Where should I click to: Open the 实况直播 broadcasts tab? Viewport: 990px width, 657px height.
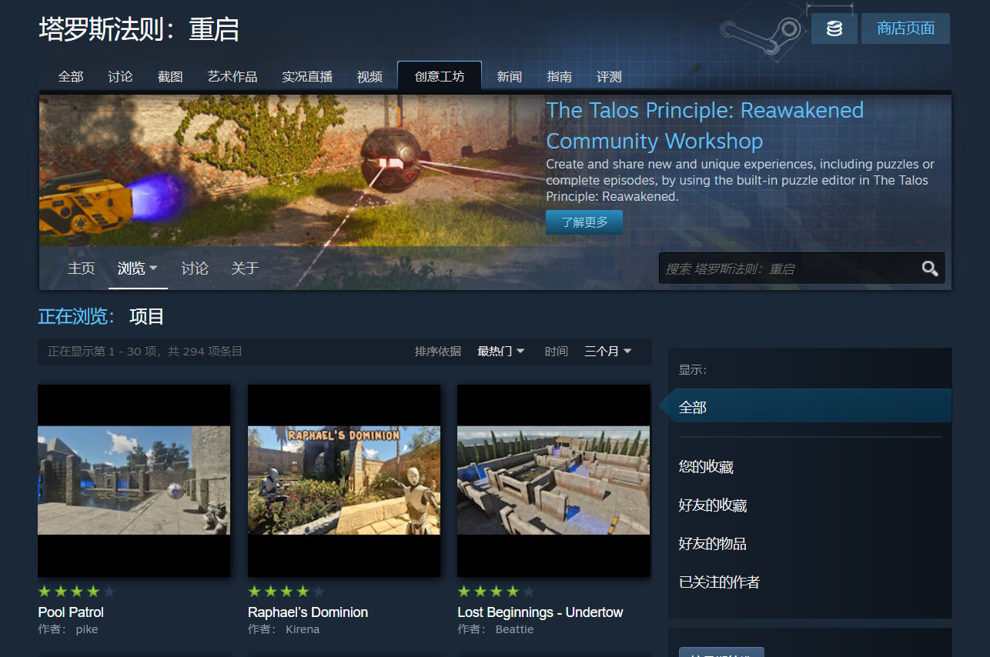click(307, 76)
